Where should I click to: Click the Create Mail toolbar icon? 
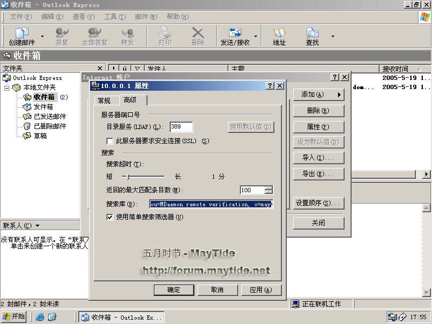tap(21, 33)
